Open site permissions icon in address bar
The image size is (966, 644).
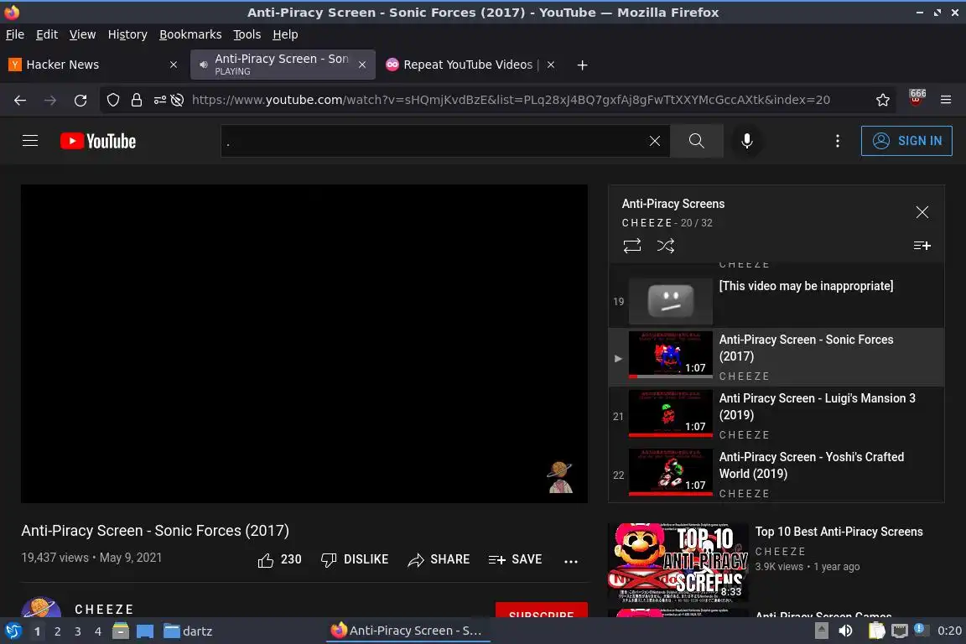(159, 100)
